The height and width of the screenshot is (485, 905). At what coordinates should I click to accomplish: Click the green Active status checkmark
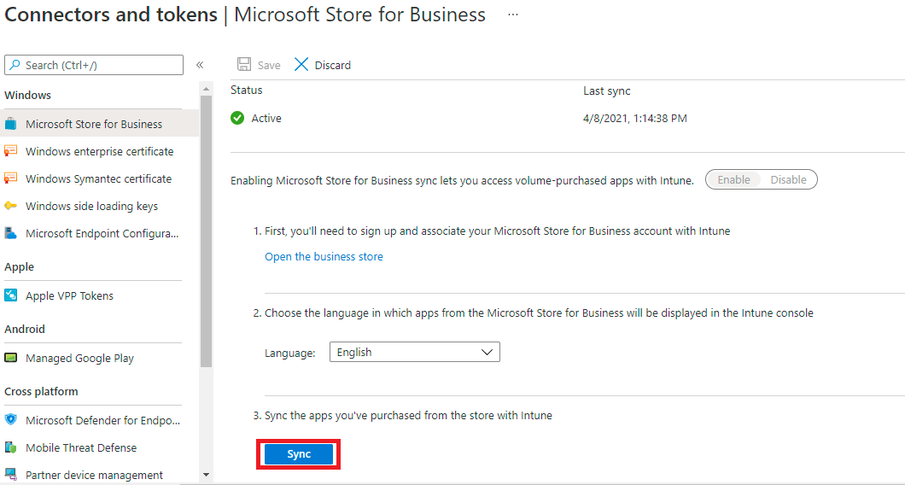click(237, 119)
